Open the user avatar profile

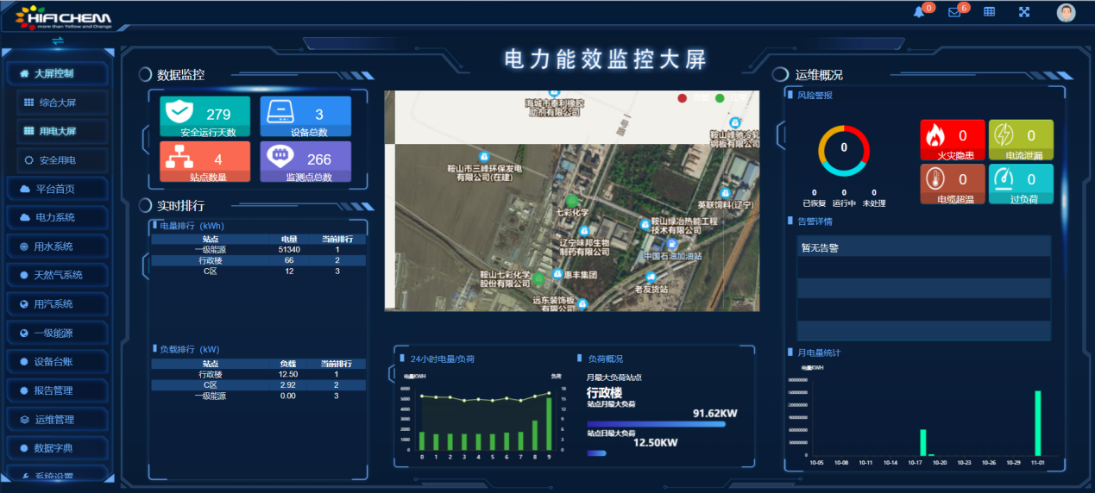click(x=1066, y=12)
